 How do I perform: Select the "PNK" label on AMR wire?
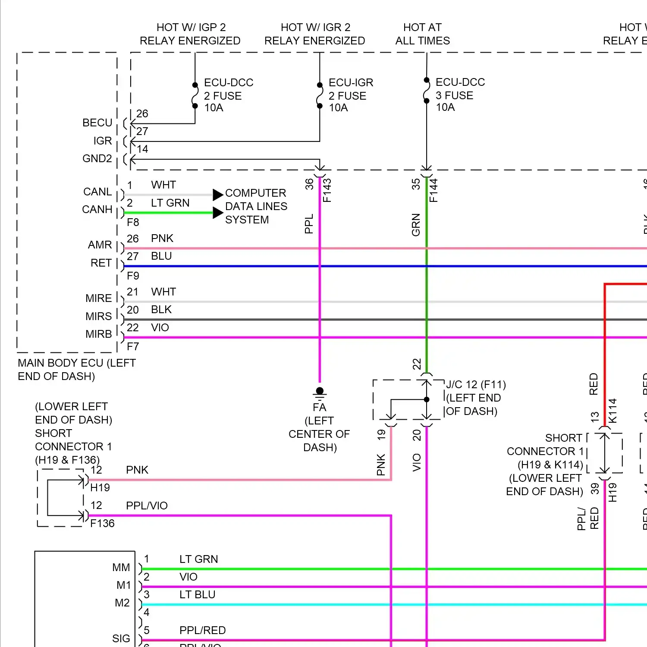pos(162,239)
